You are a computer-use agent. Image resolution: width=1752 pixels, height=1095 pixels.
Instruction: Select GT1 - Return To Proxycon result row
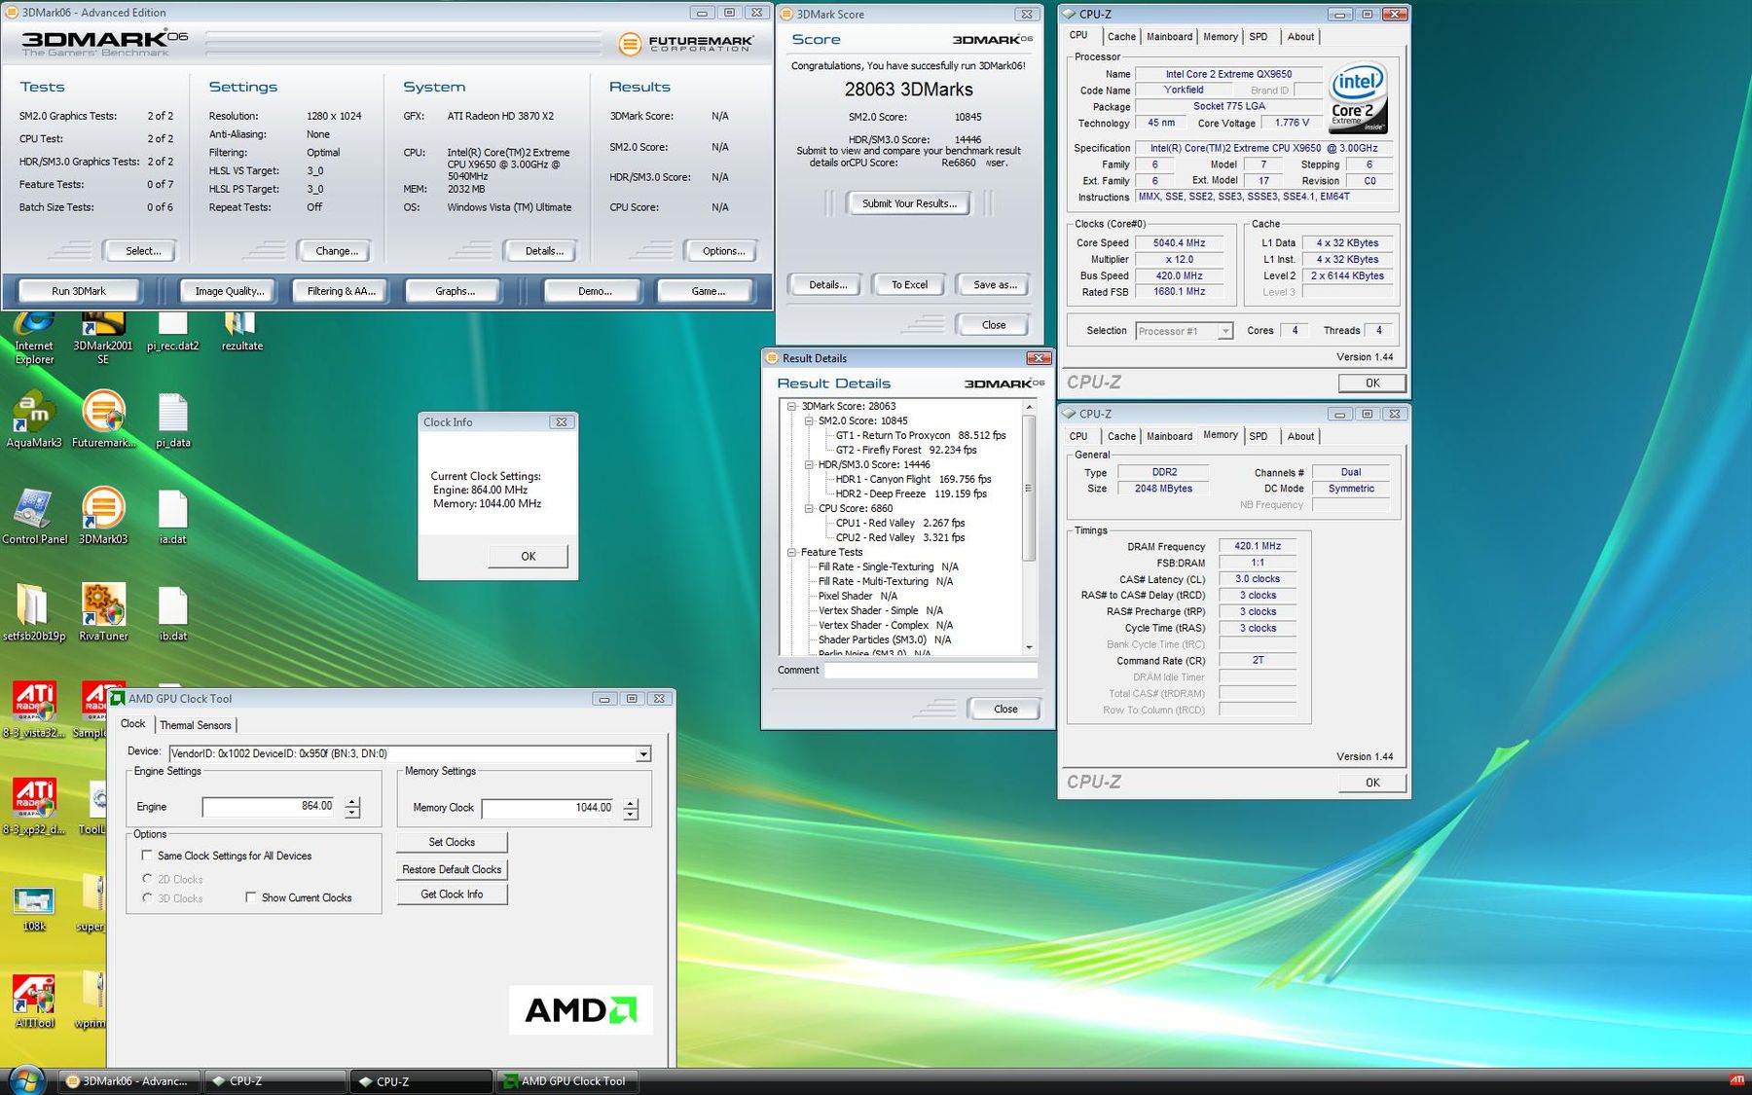pos(921,435)
